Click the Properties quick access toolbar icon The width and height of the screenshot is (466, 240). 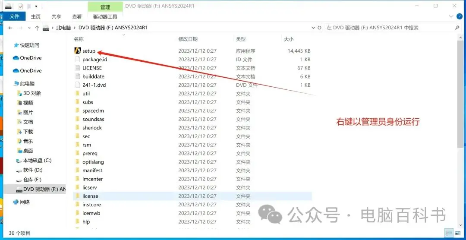coord(21,6)
